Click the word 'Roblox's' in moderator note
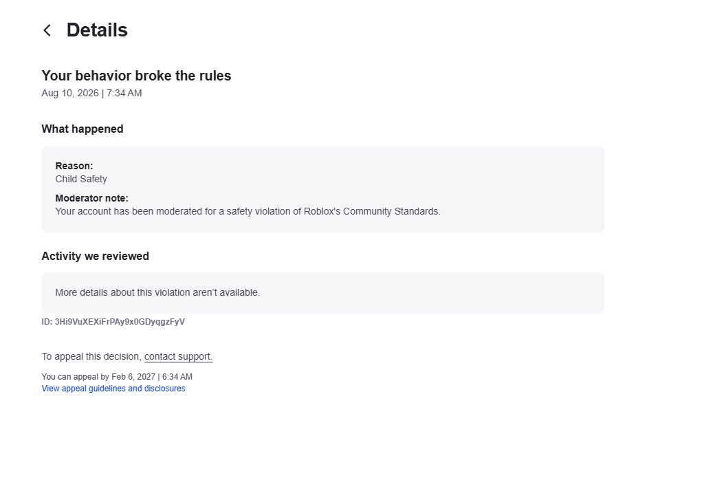Viewport: 715px width, 478px height. click(322, 212)
